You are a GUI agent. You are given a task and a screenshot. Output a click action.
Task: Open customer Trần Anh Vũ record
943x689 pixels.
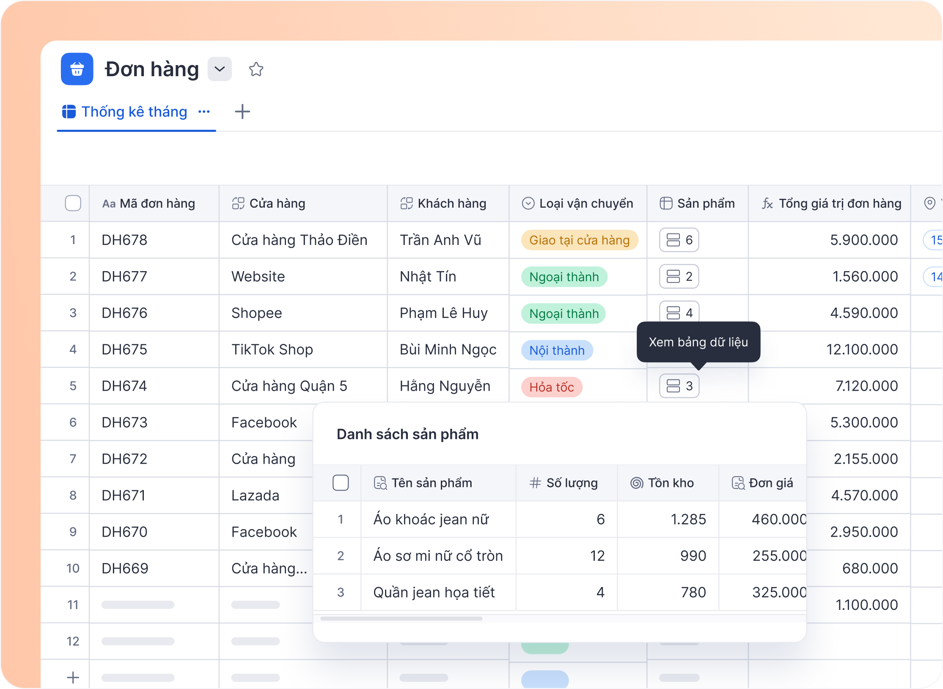pyautogui.click(x=440, y=240)
